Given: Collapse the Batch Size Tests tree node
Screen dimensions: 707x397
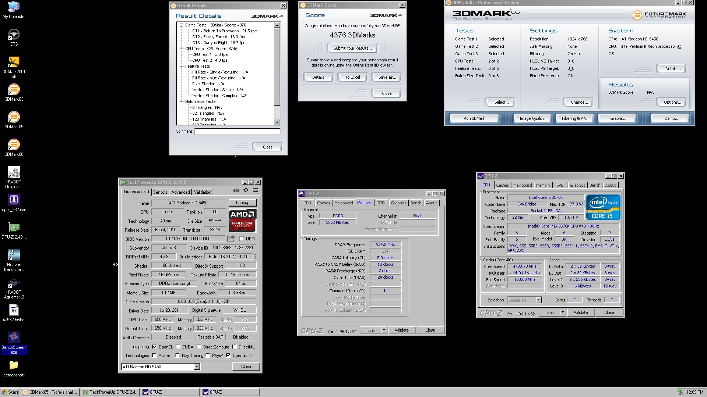Looking at the screenshot, I should [181, 101].
